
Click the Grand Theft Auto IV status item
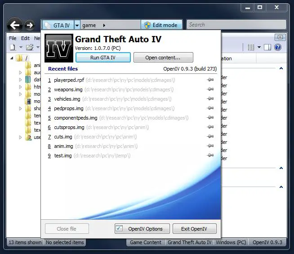coord(189,242)
